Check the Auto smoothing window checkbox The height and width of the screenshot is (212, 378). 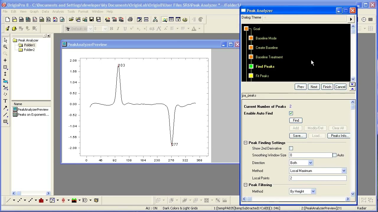pos(334,155)
